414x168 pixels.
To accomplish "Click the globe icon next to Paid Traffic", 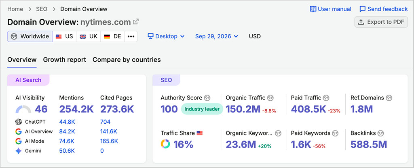I will tap(326, 98).
